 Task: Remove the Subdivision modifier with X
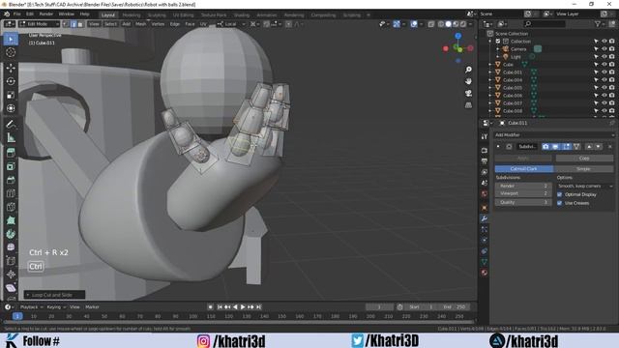pos(609,147)
